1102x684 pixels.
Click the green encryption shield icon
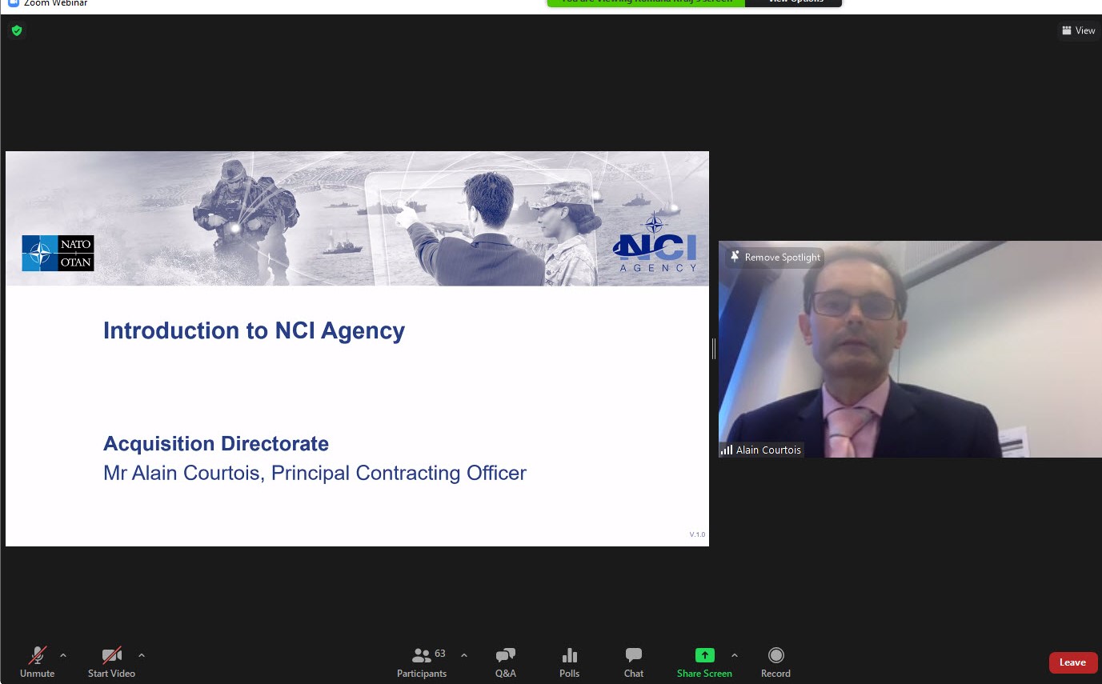click(17, 30)
